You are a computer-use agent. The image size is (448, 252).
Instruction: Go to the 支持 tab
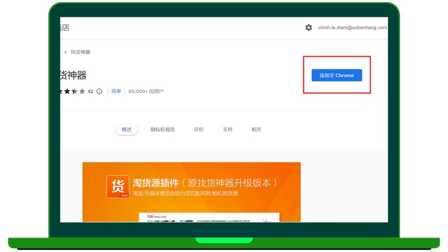pos(227,129)
